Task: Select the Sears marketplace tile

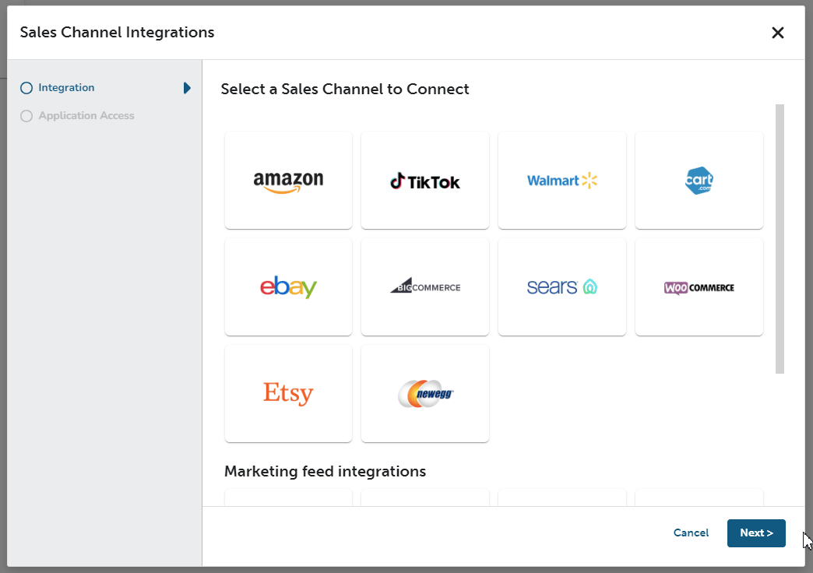Action: coord(561,286)
